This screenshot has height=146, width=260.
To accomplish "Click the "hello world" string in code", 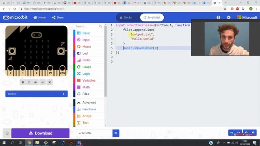I will coord(143,39).
